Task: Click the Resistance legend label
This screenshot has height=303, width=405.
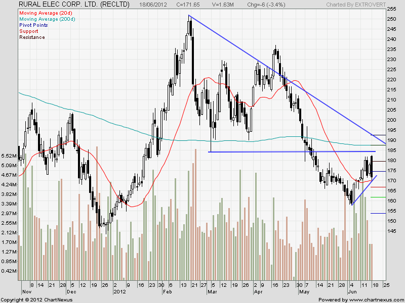Action: [x=31, y=37]
